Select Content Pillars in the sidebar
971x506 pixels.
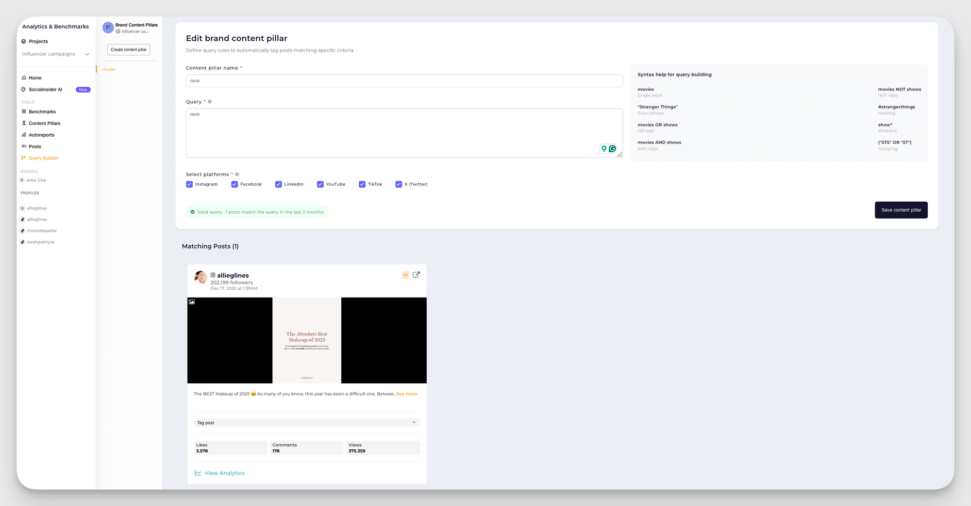click(x=45, y=123)
